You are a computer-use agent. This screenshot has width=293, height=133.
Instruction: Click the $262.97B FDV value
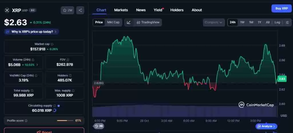click(x=65, y=65)
